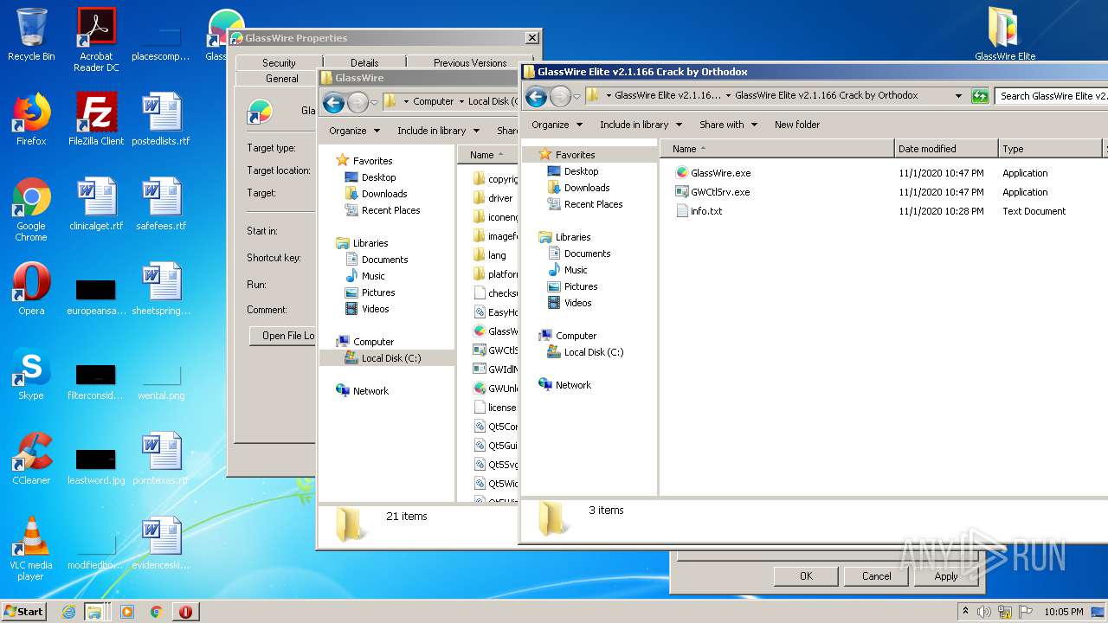Viewport: 1108px width, 623px height.
Task: Sort by the Type column header
Action: 1051,149
